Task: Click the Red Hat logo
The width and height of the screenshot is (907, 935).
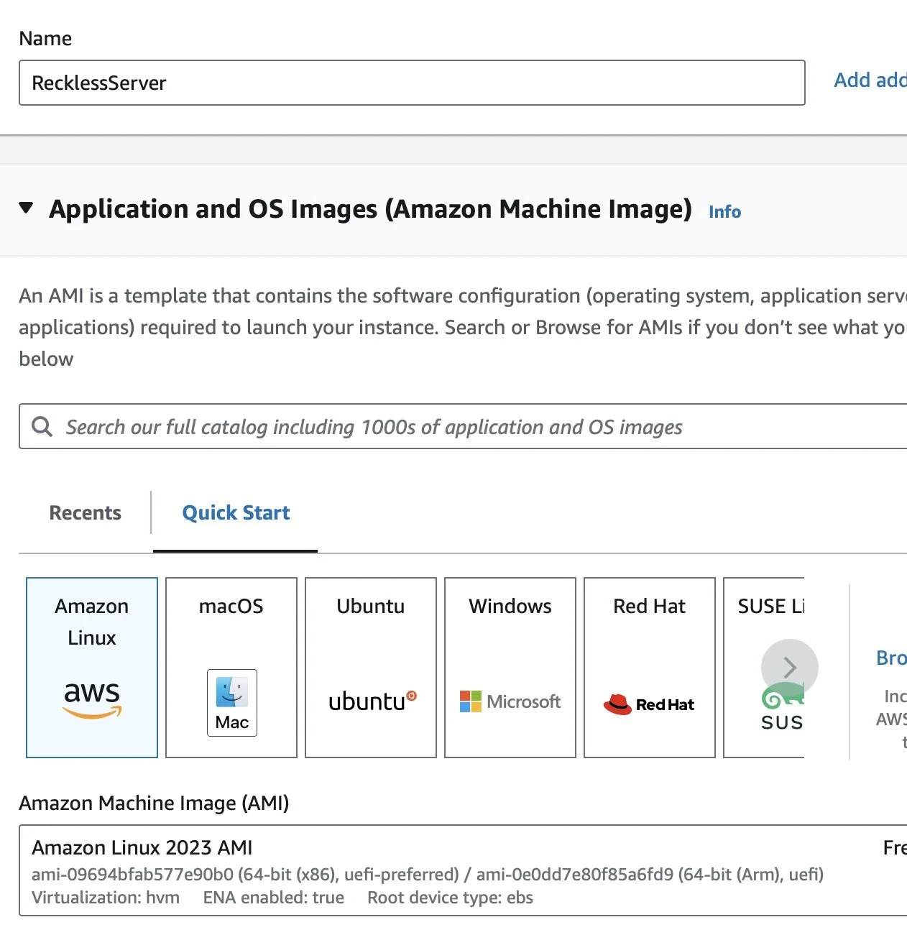Action: [x=649, y=704]
